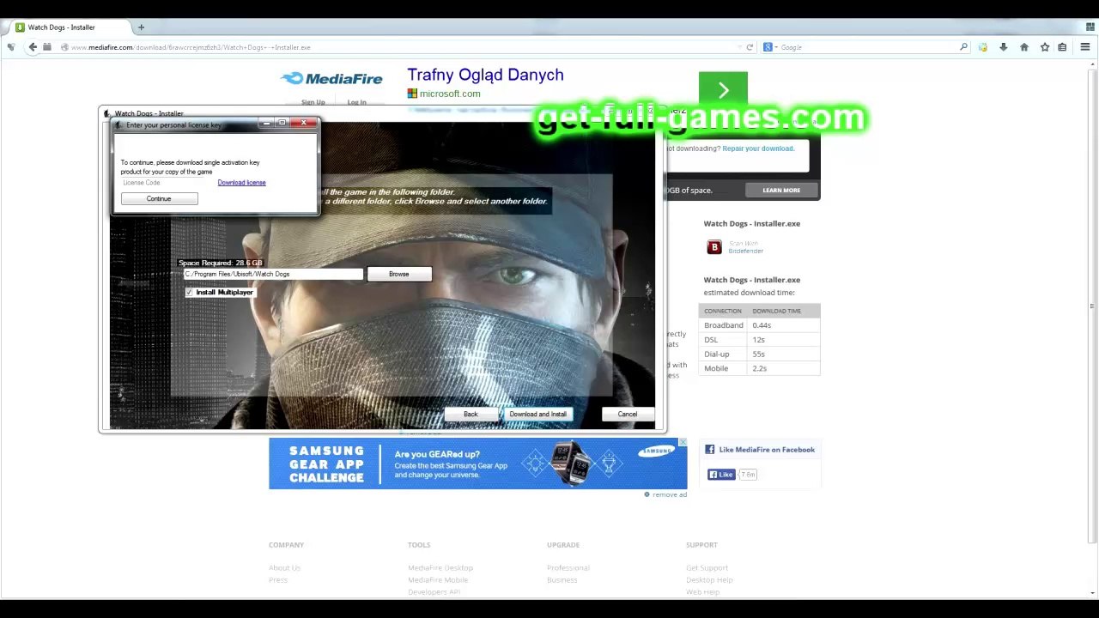Open the Trafny Ogląd Danych ad headline

coord(485,76)
